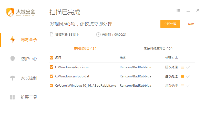Image resolution: width=205 pixels, height=132 pixels.
Task: Open handling options list for dispci.exe
Action: pyautogui.click(x=182, y=67)
